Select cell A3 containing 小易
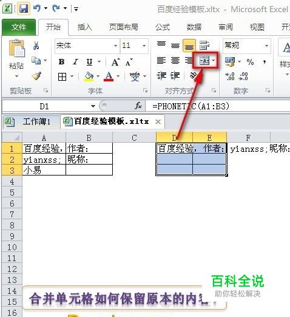Image resolution: width=290 pixels, height=317 pixels. (44, 170)
